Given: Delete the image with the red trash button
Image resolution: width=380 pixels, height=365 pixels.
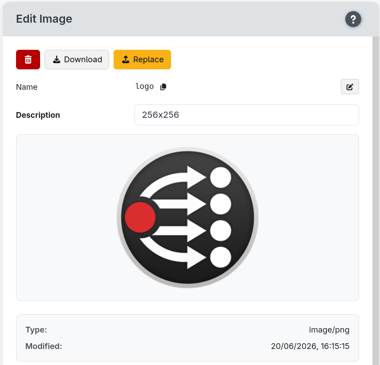Looking at the screenshot, I should point(28,60).
